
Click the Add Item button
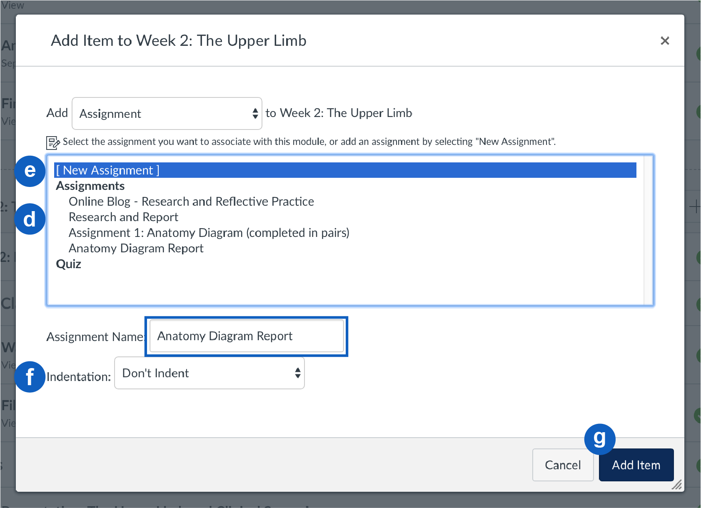636,465
